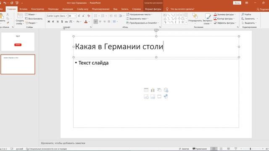
Task: Insert chart via placeholder icon
Action: click(153, 90)
